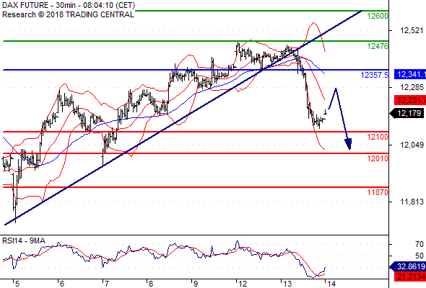This screenshot has width=426, height=288.
Task: Click the DAX FUTURE chart title
Action: (x=69, y=5)
